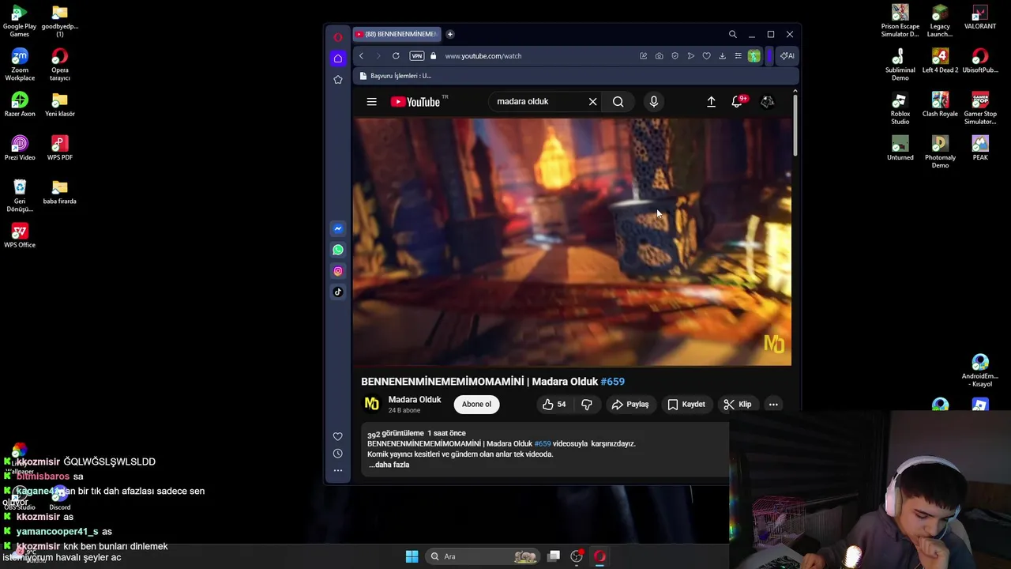The image size is (1011, 569).
Task: Open TikTok in Opera sidebar
Action: tap(338, 292)
